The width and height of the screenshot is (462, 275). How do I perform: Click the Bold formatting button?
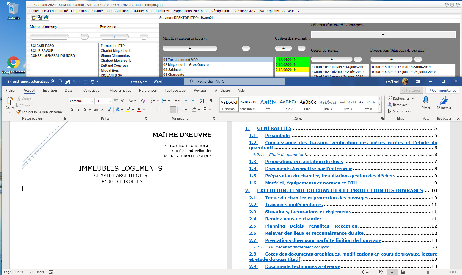(72, 110)
